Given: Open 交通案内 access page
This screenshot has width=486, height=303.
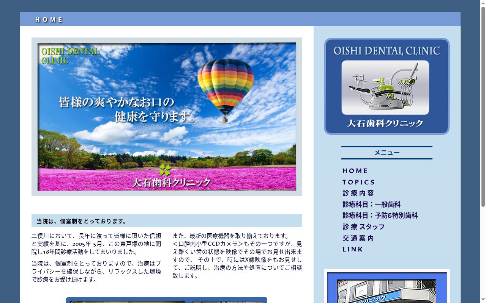Looking at the screenshot, I should point(358,238).
